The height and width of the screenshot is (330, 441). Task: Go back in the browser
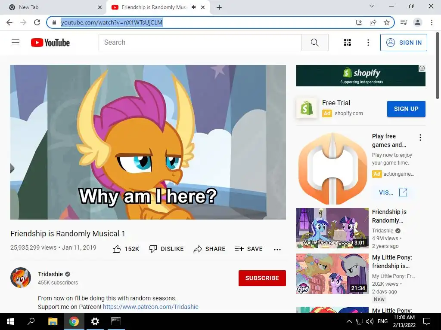click(x=9, y=22)
